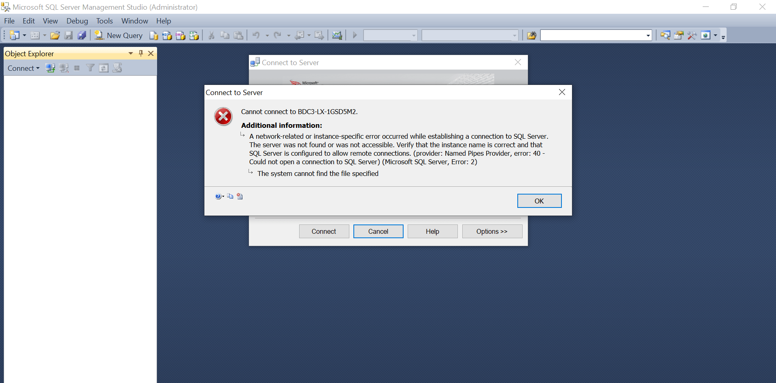Viewport: 776px width, 383px height.
Task: Expand the Options >> button
Action: [492, 231]
